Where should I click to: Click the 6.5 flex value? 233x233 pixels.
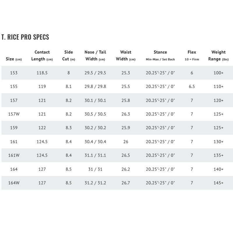tap(192, 87)
